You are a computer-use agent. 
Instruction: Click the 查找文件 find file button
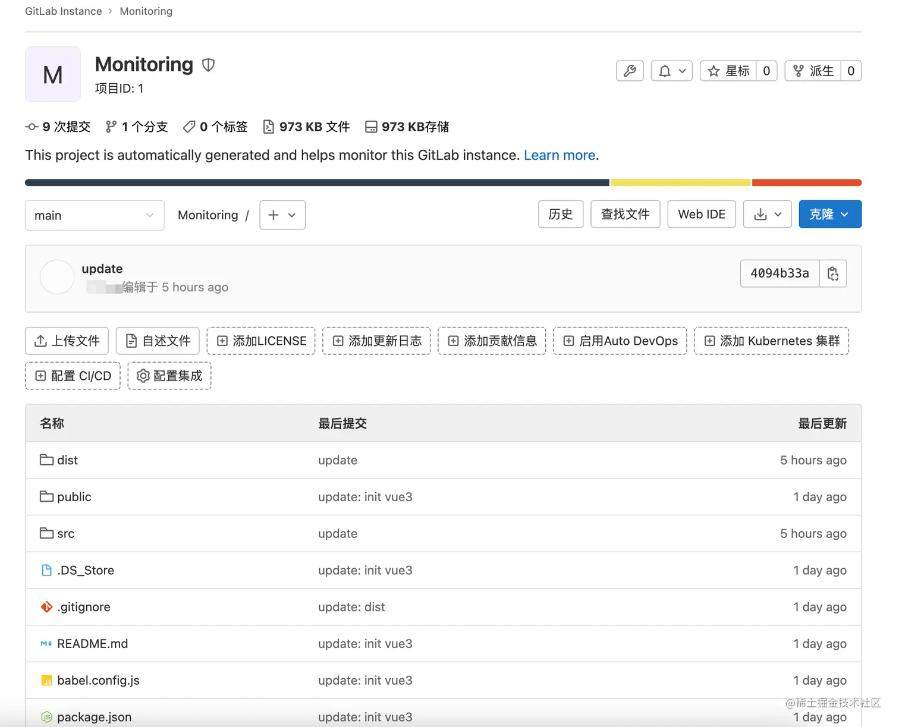click(x=625, y=214)
